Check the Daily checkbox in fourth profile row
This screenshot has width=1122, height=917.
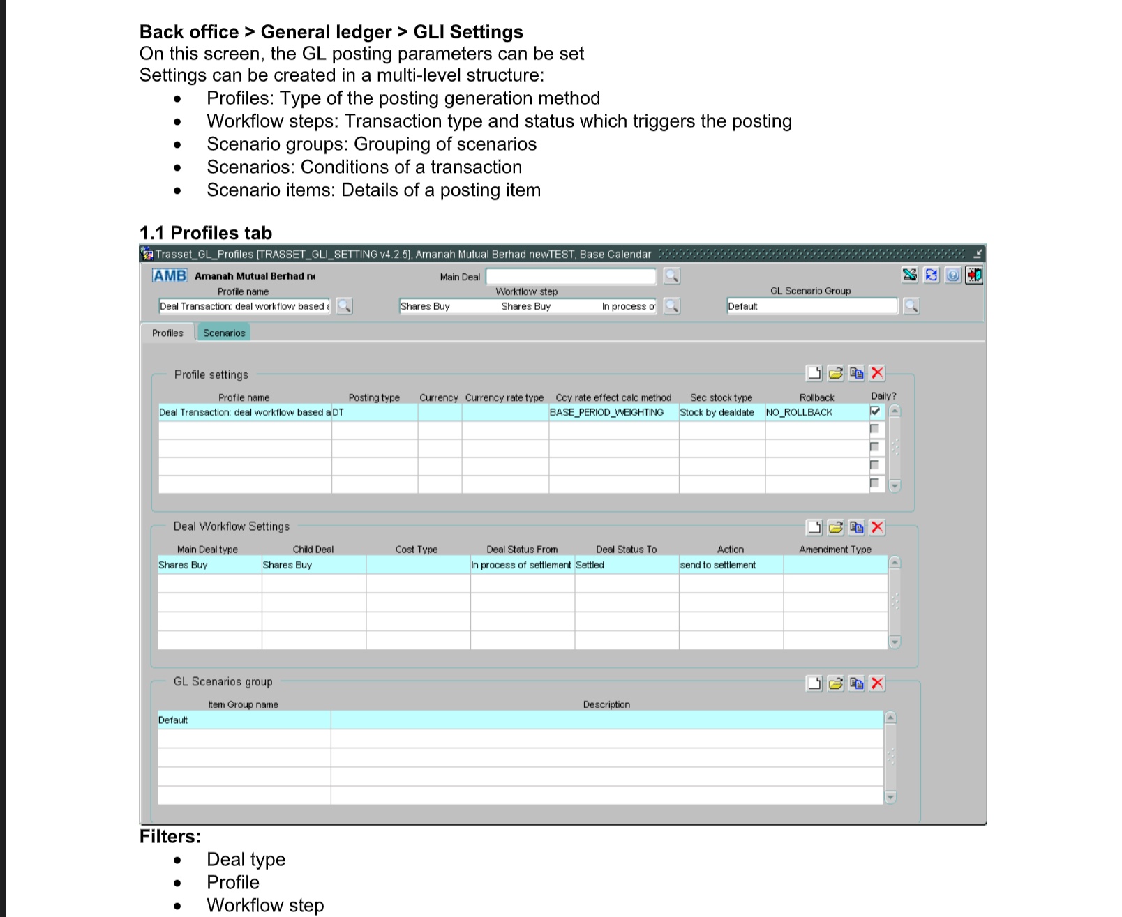pos(875,465)
